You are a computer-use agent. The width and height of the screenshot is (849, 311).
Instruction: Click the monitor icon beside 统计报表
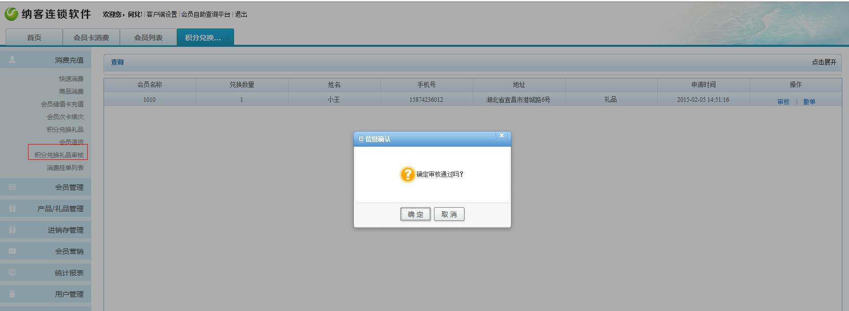click(12, 273)
